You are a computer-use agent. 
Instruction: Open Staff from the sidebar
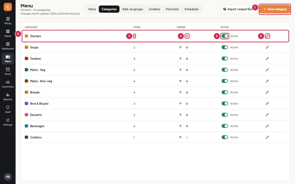coord(8,109)
